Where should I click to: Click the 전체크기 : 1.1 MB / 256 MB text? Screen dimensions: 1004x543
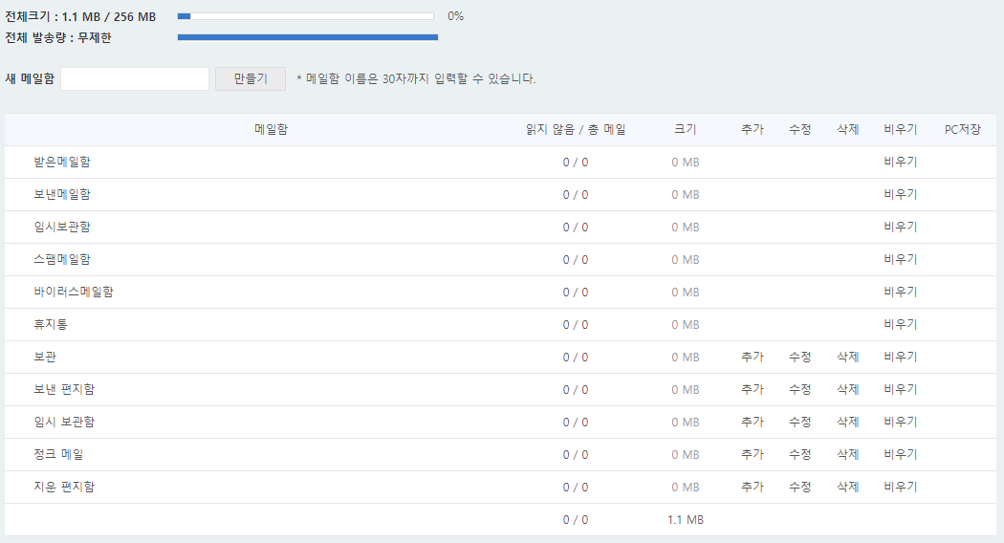click(x=80, y=16)
